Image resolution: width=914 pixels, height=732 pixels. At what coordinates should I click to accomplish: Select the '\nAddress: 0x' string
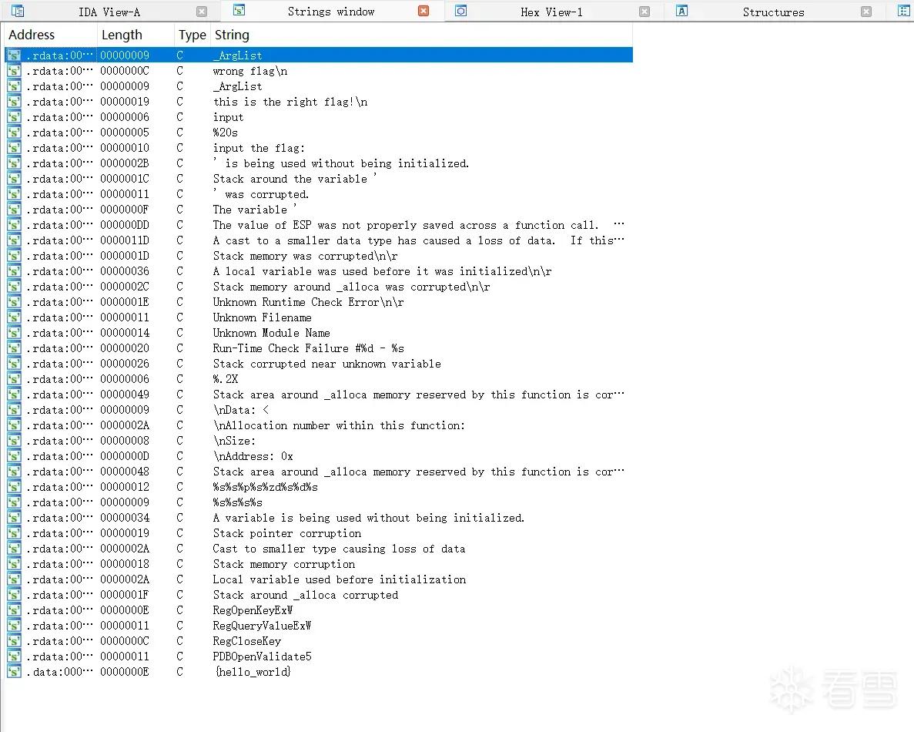pyautogui.click(x=253, y=456)
